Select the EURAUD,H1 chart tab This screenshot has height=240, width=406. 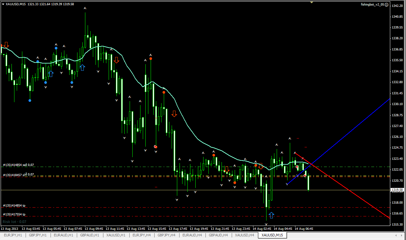[x=63, y=235]
